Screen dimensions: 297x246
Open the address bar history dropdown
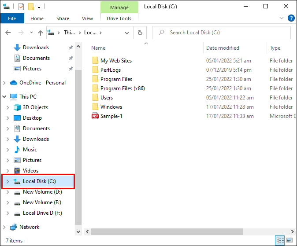(127, 33)
